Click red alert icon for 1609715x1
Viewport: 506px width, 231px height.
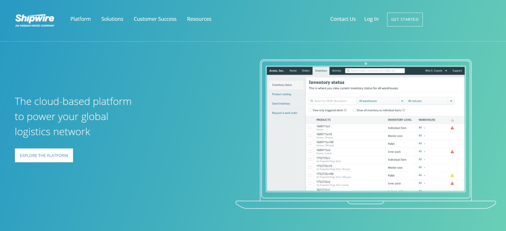[452, 128]
